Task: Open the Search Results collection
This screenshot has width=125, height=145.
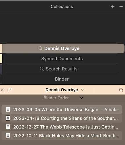Action: (62, 69)
